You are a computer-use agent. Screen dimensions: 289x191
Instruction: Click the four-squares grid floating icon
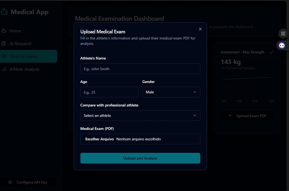pyautogui.click(x=283, y=34)
